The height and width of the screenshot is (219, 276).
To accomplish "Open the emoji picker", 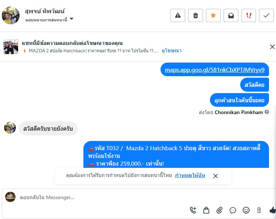I will (x=246, y=210).
